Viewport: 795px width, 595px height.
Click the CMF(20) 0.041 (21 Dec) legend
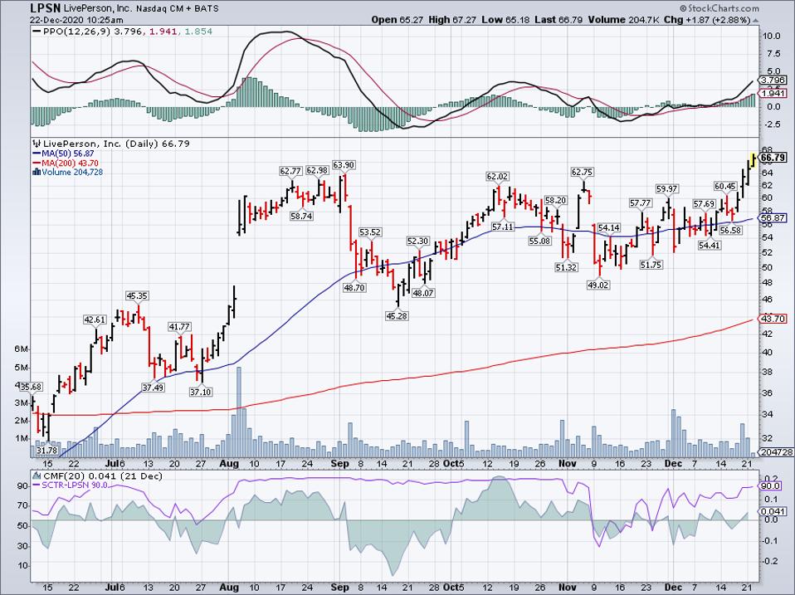[x=103, y=476]
